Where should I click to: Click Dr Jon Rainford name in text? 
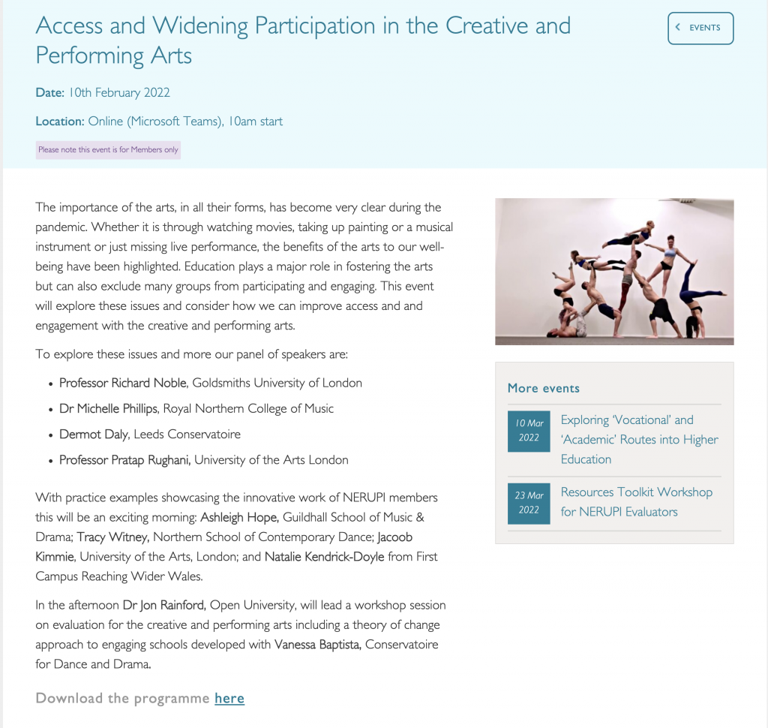pos(164,605)
